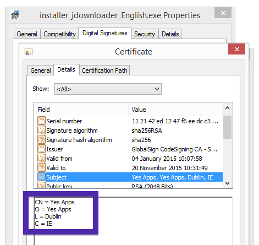Screen dimensions: 259x245
Task: Click the field list scroll down arrow
Action: click(227, 183)
